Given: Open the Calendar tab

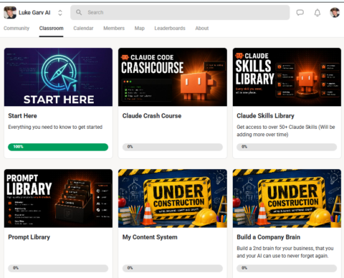Looking at the screenshot, I should (83, 28).
